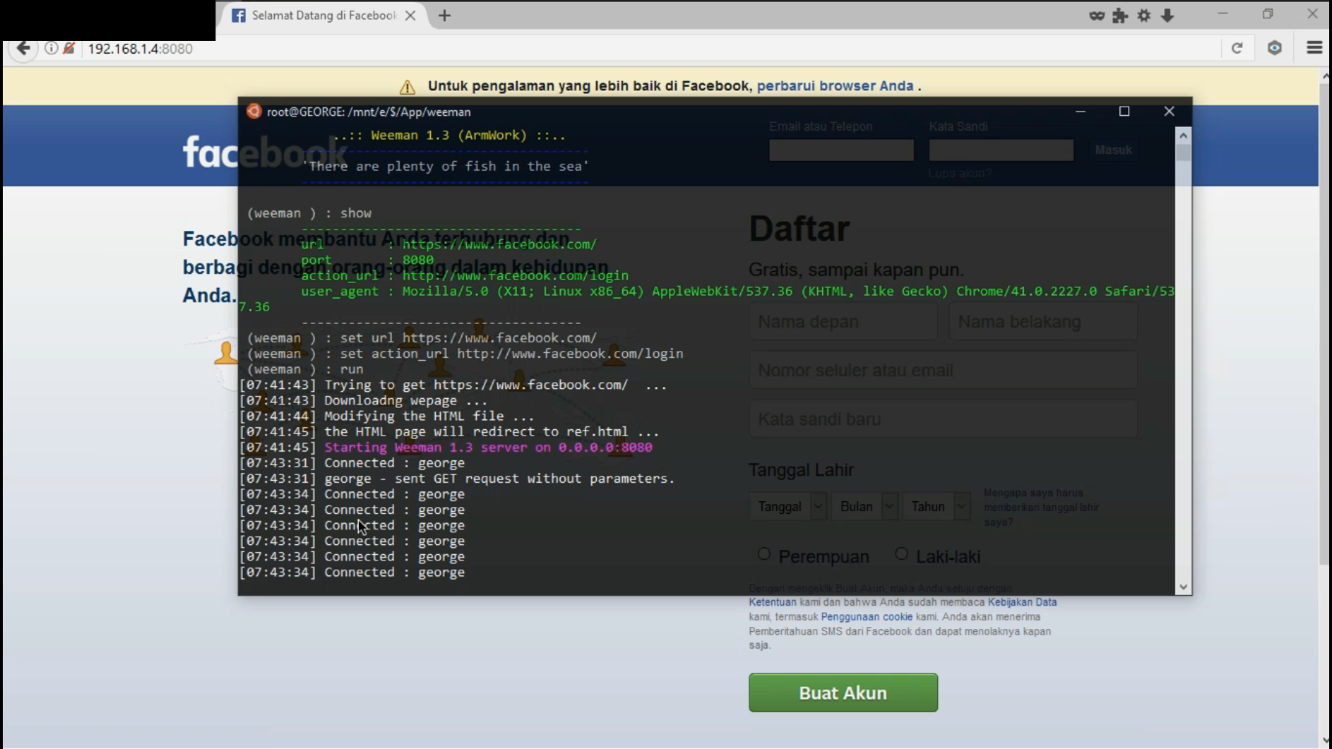Select the Perempuan radio button
This screenshot has width=1332, height=749.
click(x=764, y=554)
